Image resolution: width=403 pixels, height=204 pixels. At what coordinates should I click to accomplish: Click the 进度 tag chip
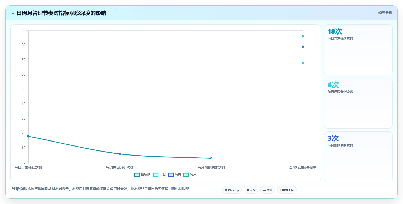coord(268,190)
